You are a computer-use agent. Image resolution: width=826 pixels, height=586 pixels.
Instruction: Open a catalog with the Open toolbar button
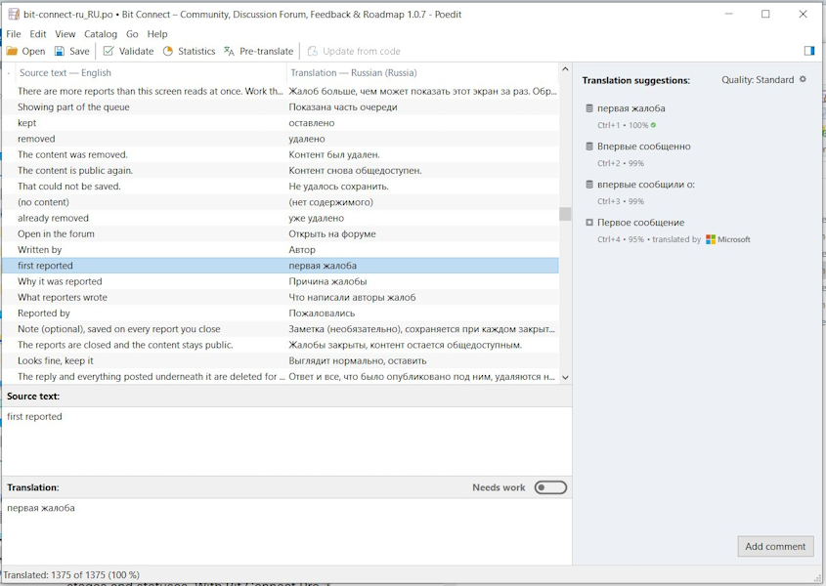point(25,51)
